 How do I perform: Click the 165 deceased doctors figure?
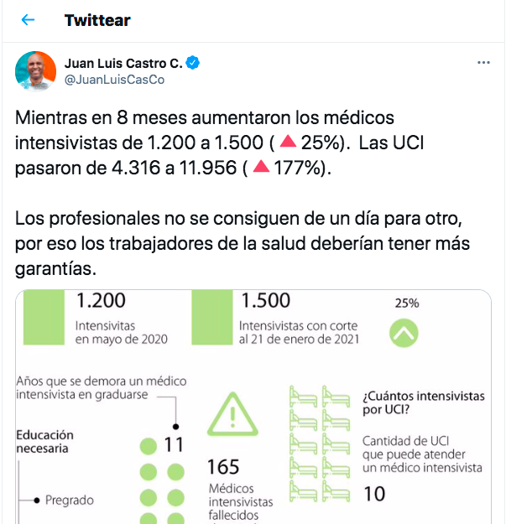tap(223, 467)
